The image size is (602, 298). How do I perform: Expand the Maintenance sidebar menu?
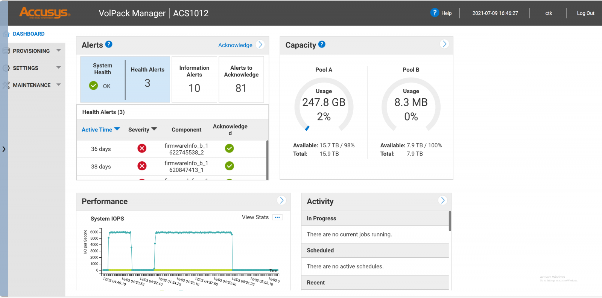[x=58, y=85]
